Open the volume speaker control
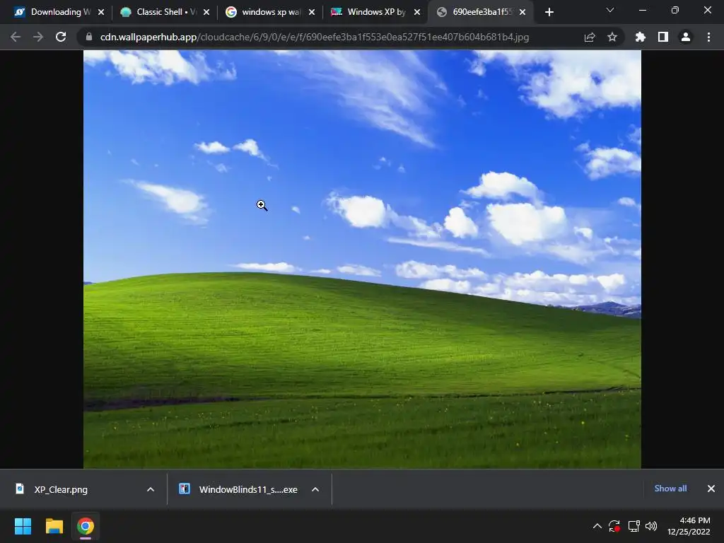724x543 pixels. 651,526
